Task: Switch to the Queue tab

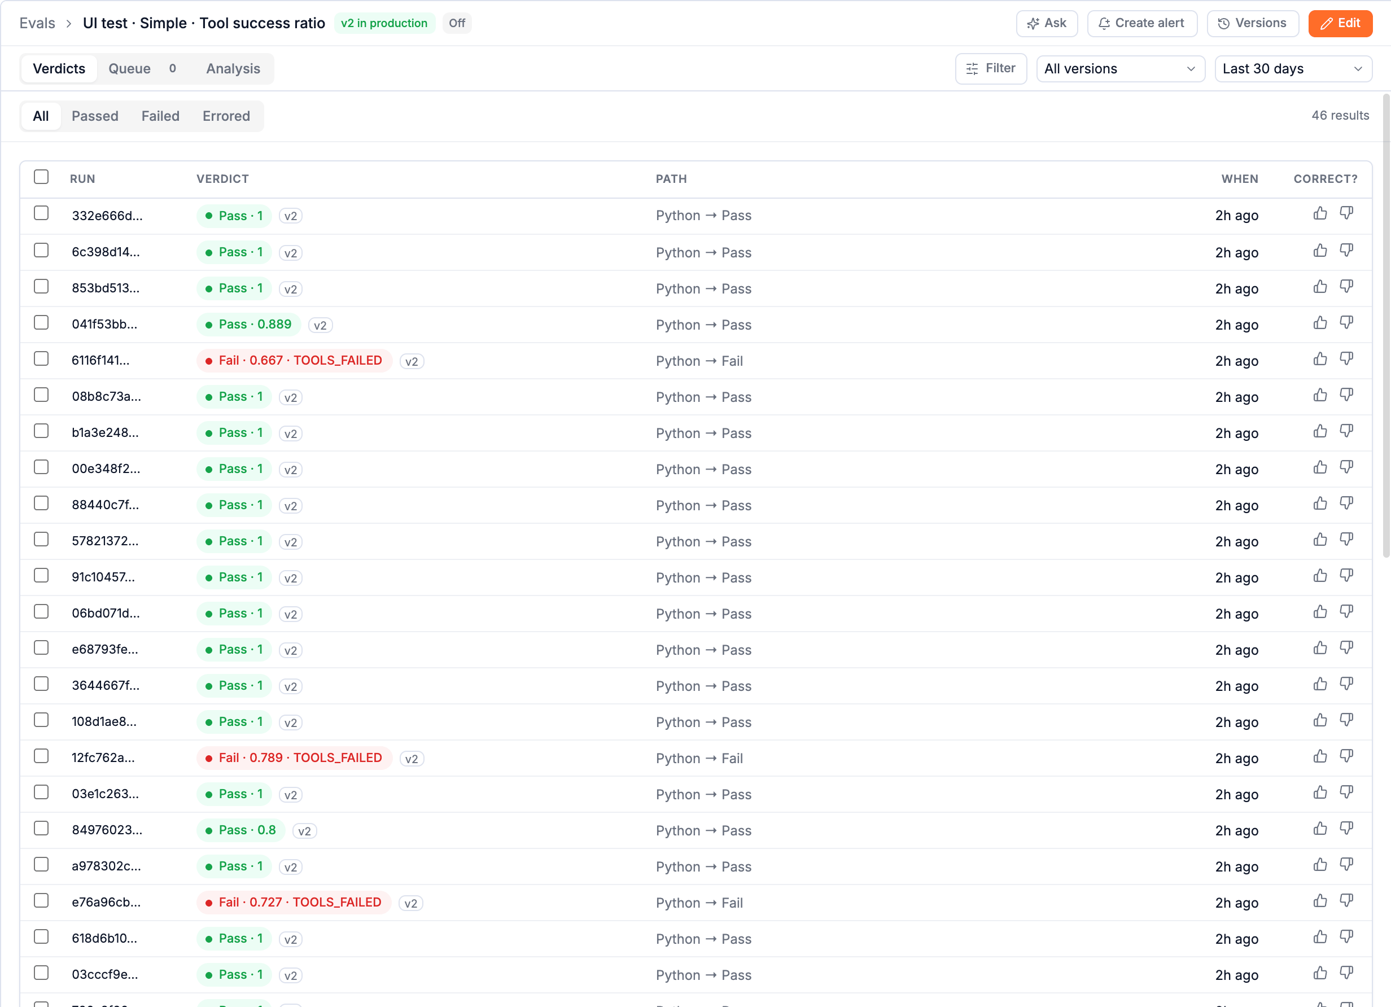Action: coord(142,69)
